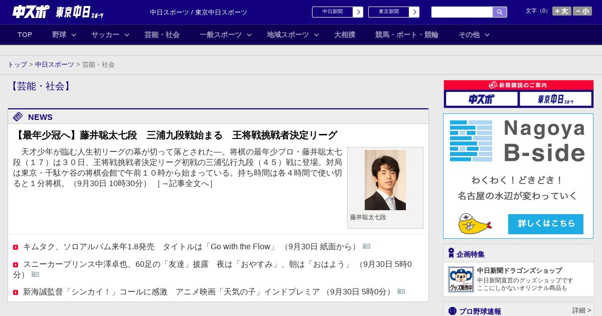Select the 競馬・ボート・競輪 menu item

407,35
